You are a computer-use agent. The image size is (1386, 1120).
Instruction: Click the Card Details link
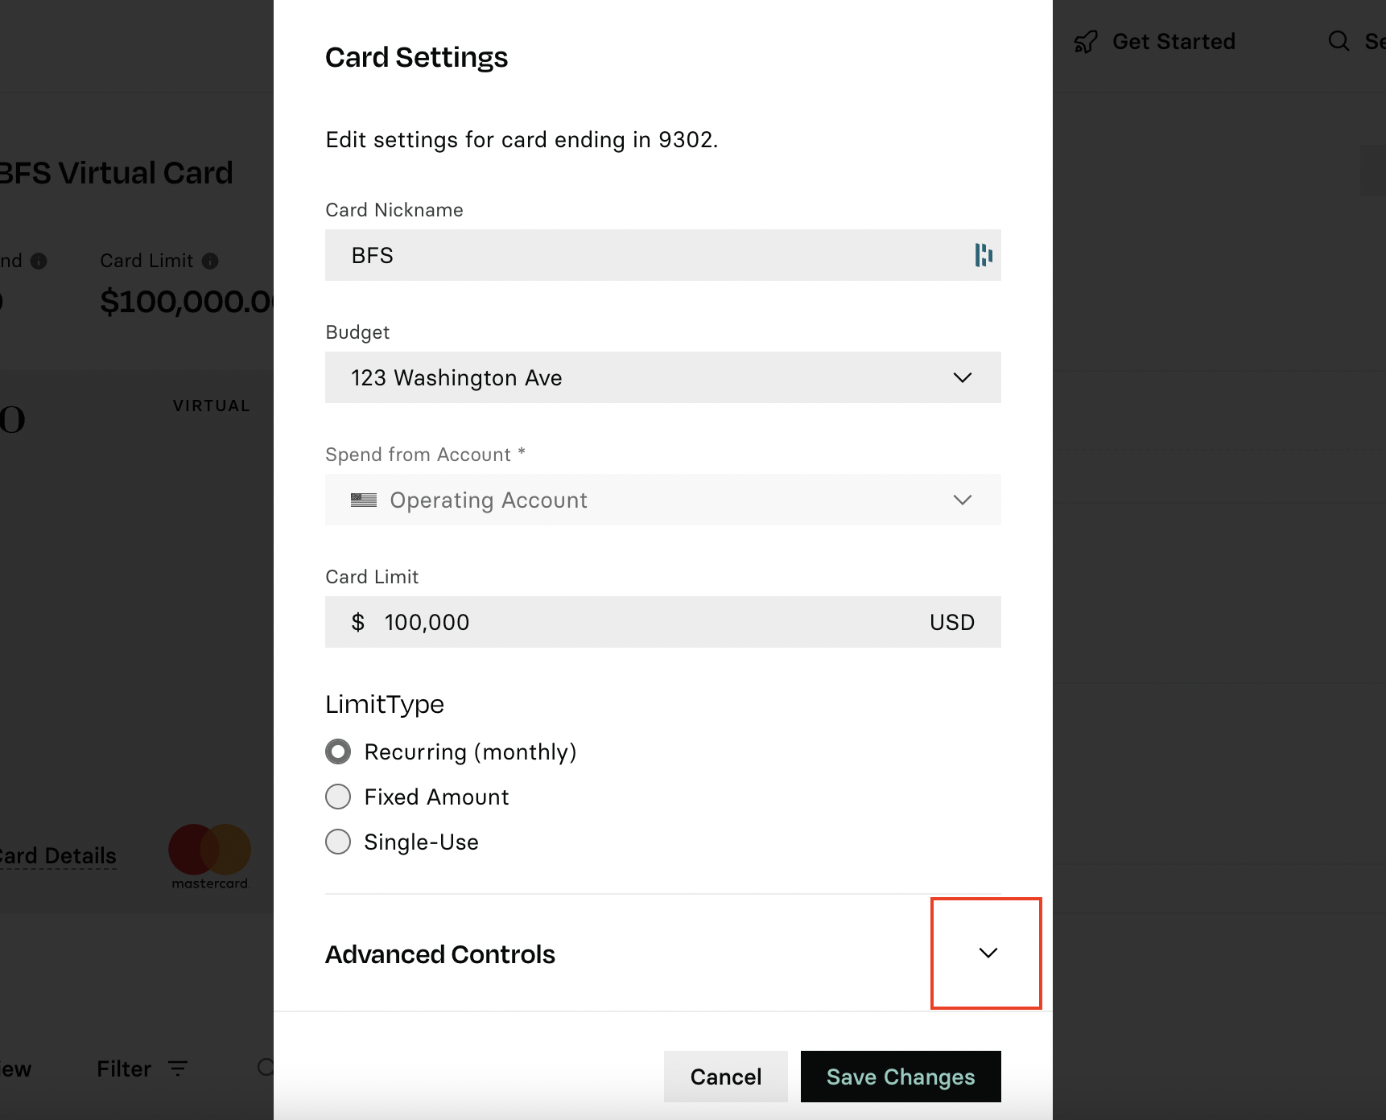click(x=56, y=856)
